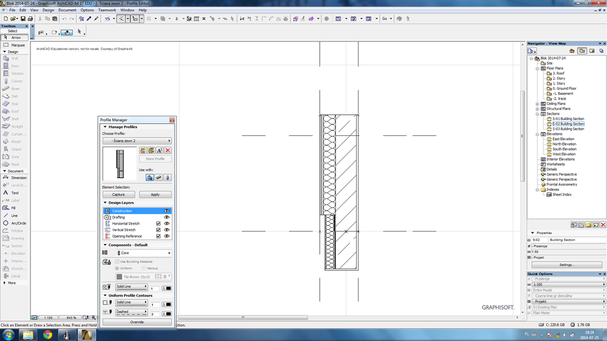607x341 pixels.
Task: Toggle Opening Reference visibility eye
Action: (x=167, y=236)
